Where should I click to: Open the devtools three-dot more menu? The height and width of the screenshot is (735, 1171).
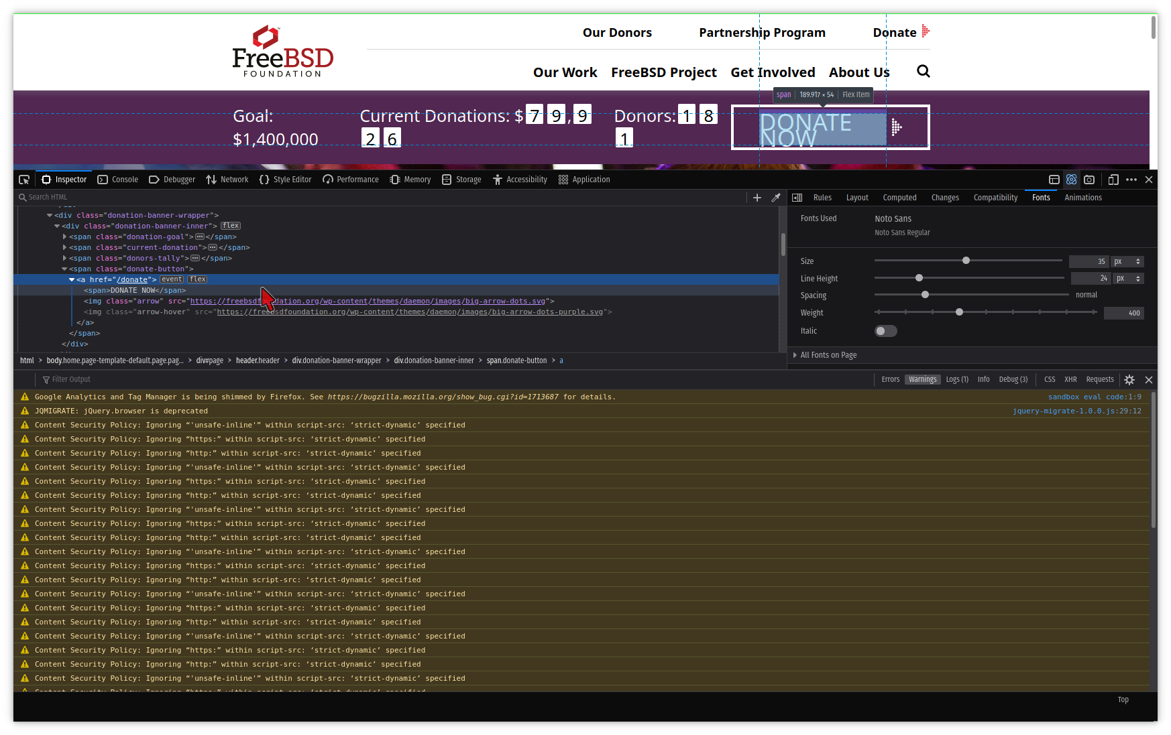click(1131, 180)
